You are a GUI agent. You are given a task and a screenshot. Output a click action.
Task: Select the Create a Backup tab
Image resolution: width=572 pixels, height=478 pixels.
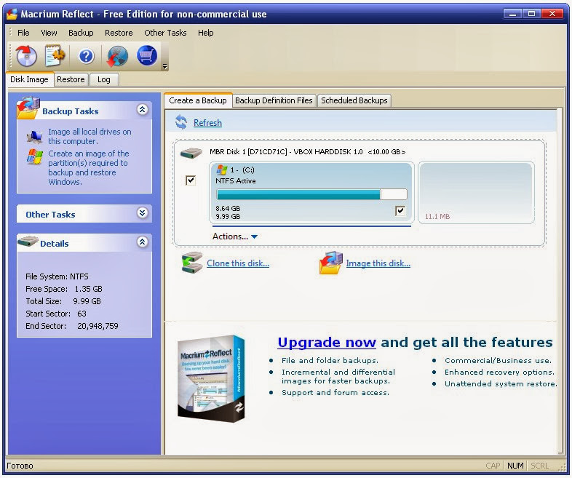click(198, 100)
